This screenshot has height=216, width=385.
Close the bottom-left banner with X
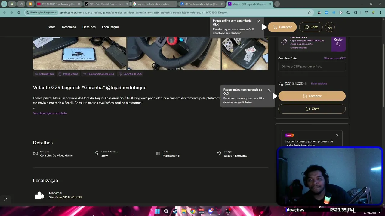5,199
